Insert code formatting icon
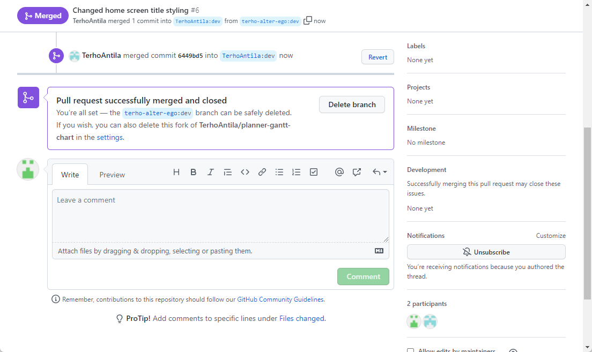This screenshot has width=592, height=352. (x=245, y=172)
